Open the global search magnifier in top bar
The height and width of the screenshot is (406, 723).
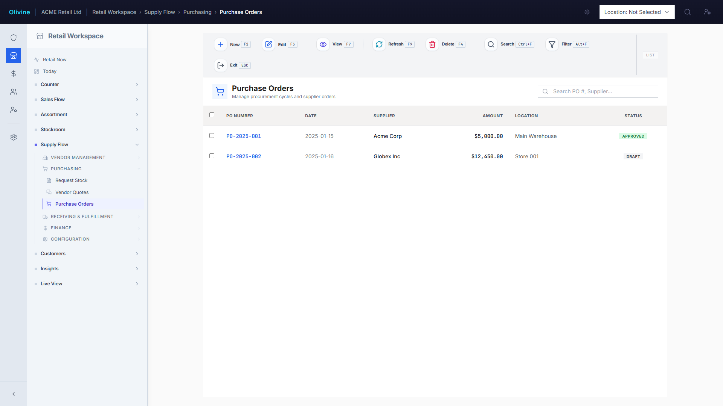688,12
